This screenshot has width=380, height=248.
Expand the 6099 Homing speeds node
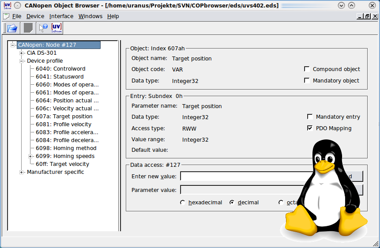(30, 156)
